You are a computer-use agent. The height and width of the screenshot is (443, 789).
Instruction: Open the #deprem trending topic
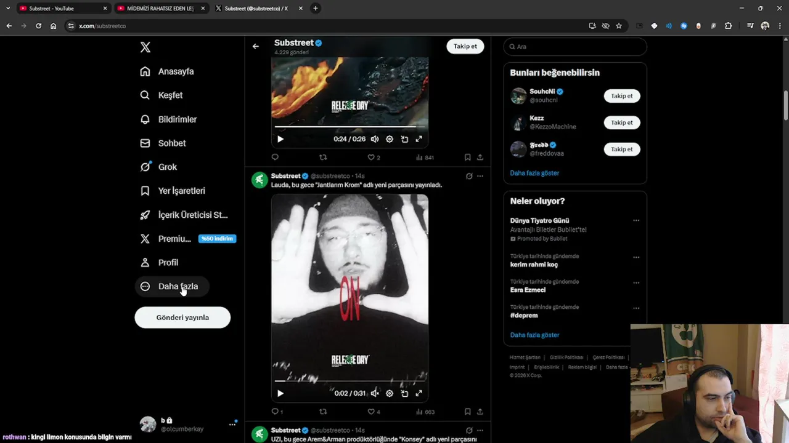524,316
